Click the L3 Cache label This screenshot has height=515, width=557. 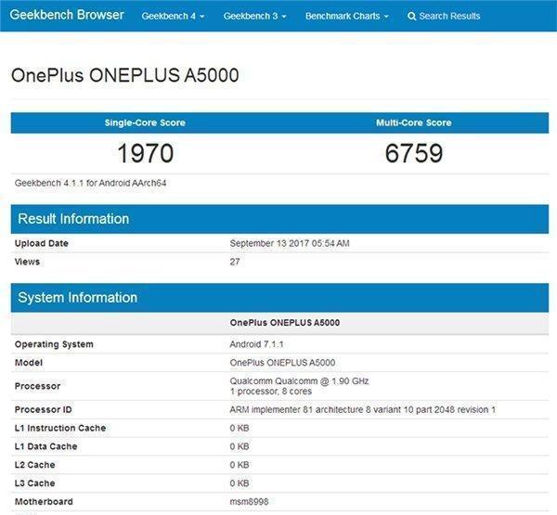tap(35, 483)
